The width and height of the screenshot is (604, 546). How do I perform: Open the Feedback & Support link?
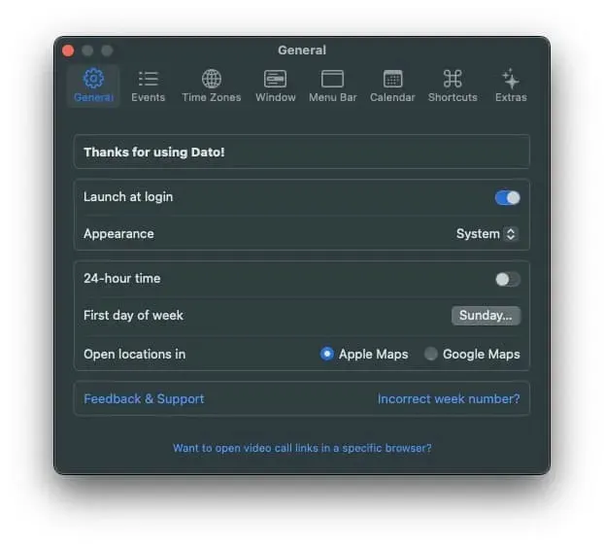click(x=144, y=398)
